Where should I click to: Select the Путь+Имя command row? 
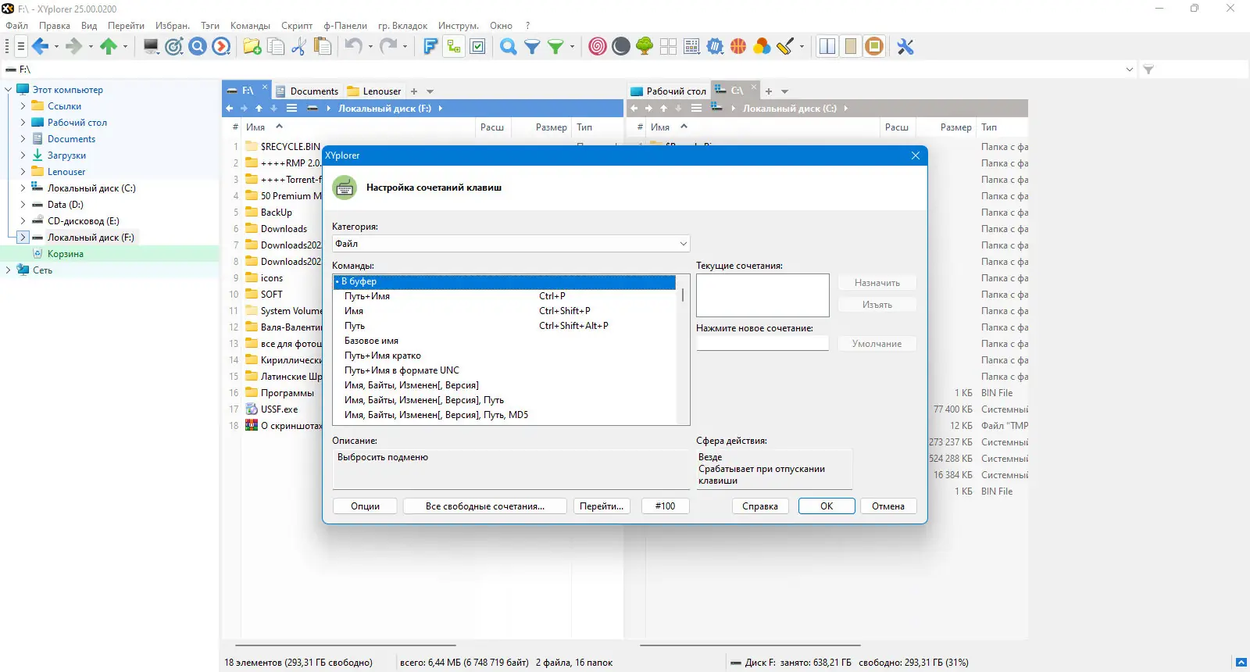504,296
